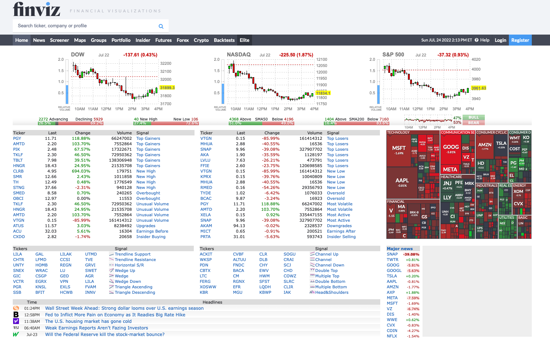Click the Register button

click(x=520, y=40)
